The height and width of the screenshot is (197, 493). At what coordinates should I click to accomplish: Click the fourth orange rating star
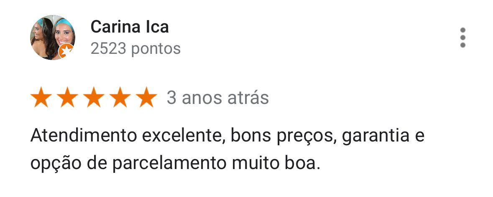[120, 97]
